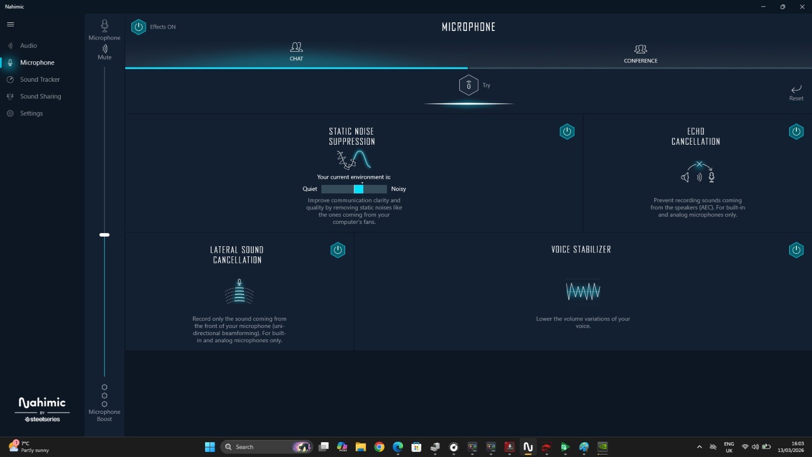Select the top Microphone Boost level
Image resolution: width=812 pixels, height=457 pixels.
(x=105, y=387)
